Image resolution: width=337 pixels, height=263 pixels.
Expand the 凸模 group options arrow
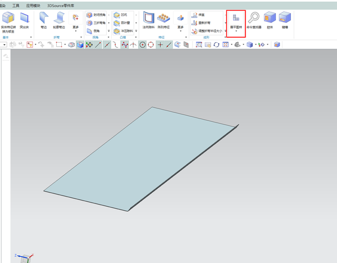pos(136,37)
